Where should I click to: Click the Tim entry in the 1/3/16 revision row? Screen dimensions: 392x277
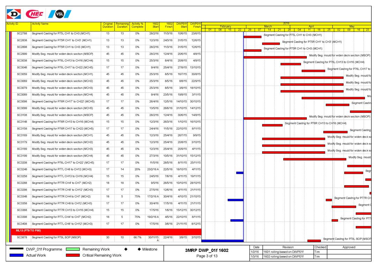317,256
